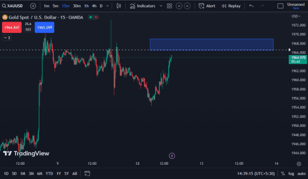Toggle percent scale mode

pos(283,174)
